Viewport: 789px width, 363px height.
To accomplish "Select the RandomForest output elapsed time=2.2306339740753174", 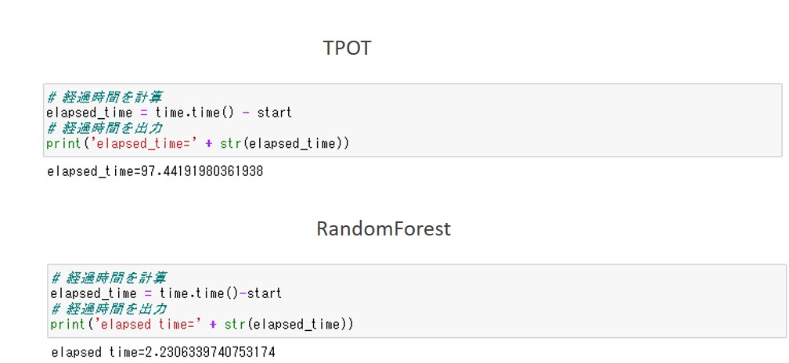I will point(163,352).
